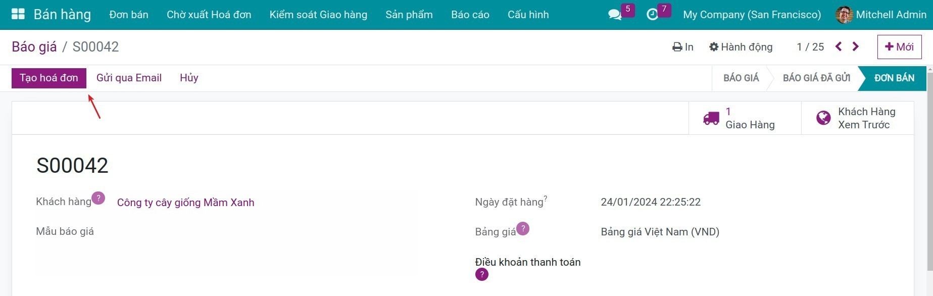Screen dimensions: 933x296
Task: Click the messages badge showing 5
Action: (x=628, y=9)
